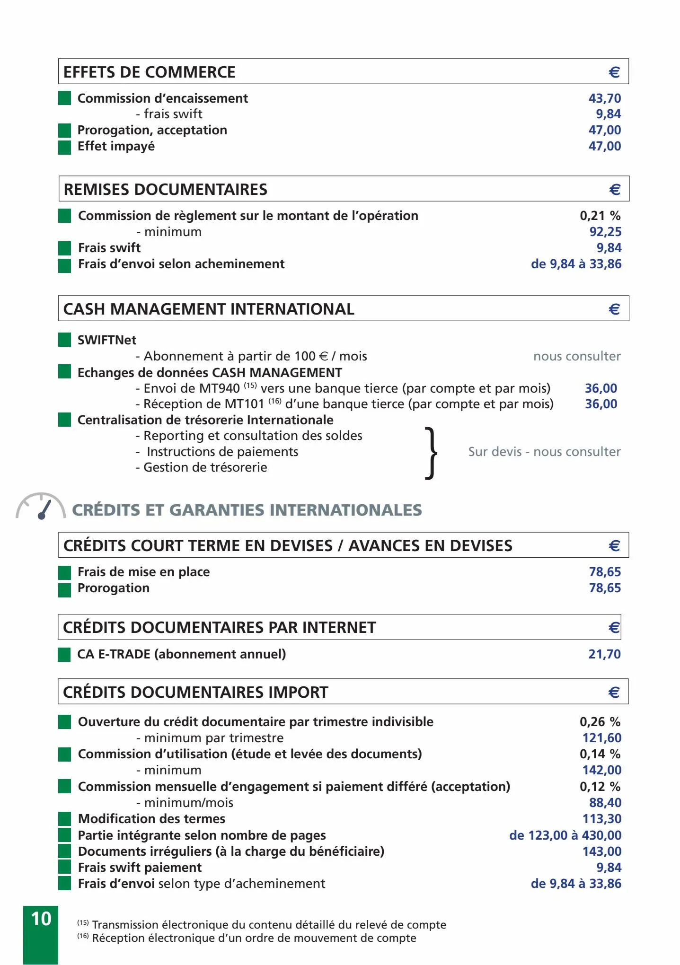Click the 0,21 % commission rate

[x=600, y=216]
